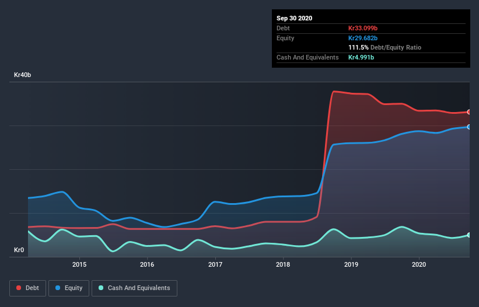Click the Kr40b y-axis label
Screen dimensions: 479x307
tap(22, 75)
